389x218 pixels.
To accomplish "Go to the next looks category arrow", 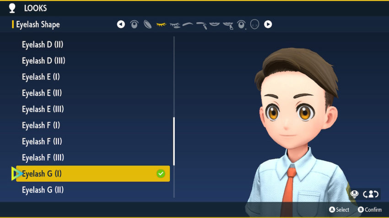I will click(x=268, y=24).
